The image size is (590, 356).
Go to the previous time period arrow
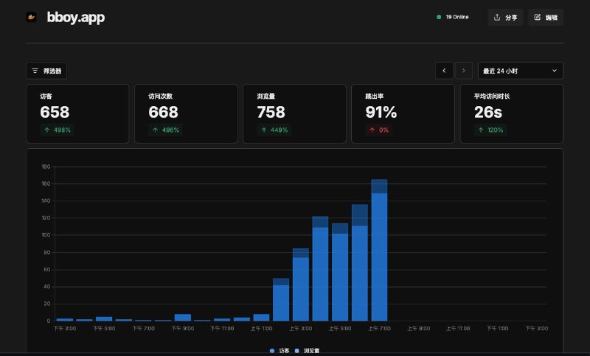[444, 71]
